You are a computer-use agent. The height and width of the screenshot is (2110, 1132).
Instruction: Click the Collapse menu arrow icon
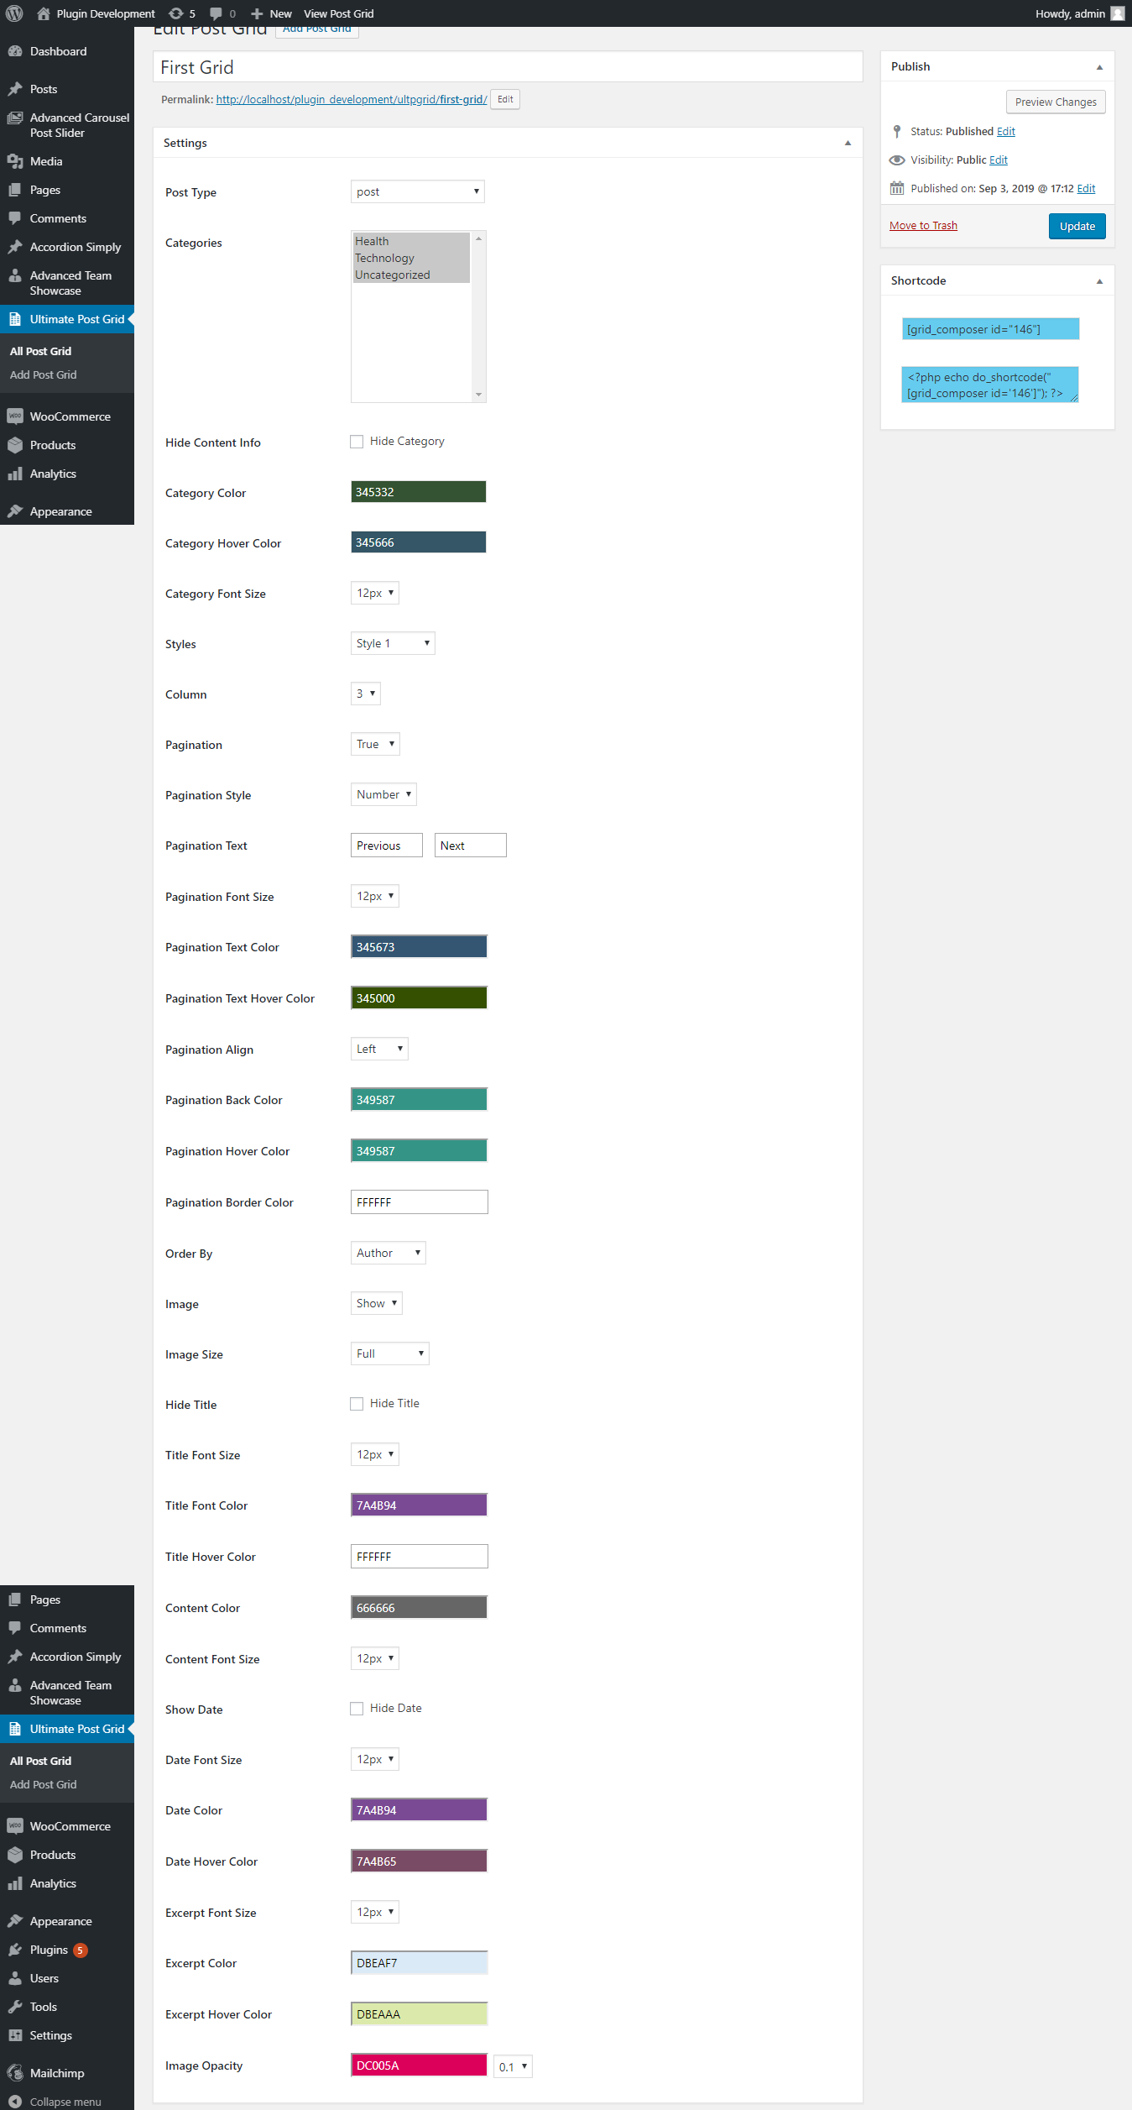click(15, 2102)
